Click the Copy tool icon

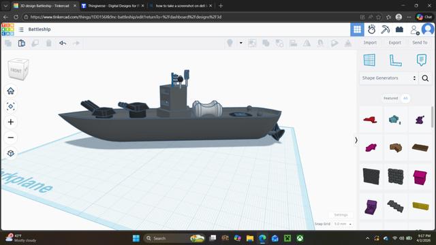tap(8, 43)
